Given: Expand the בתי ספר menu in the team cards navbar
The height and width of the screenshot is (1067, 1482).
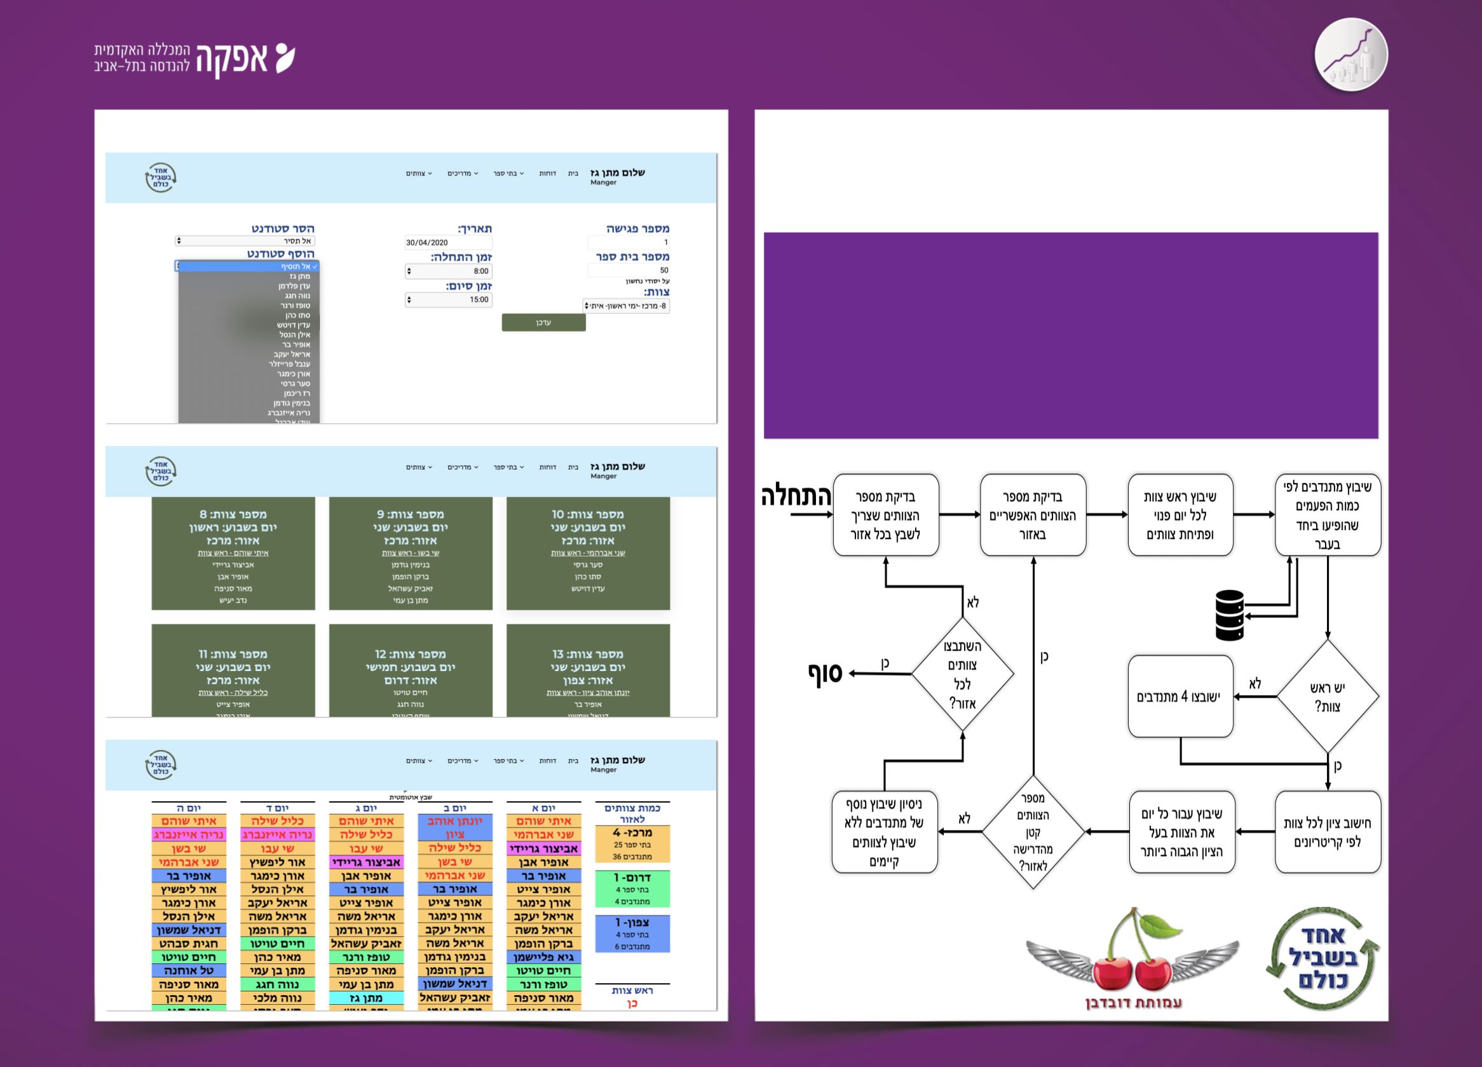Looking at the screenshot, I should 508,468.
